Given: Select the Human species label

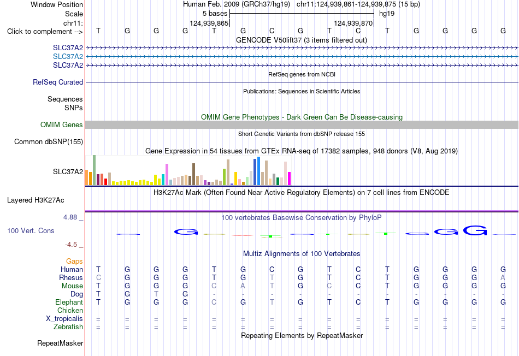Looking at the screenshot, I should [72, 269].
